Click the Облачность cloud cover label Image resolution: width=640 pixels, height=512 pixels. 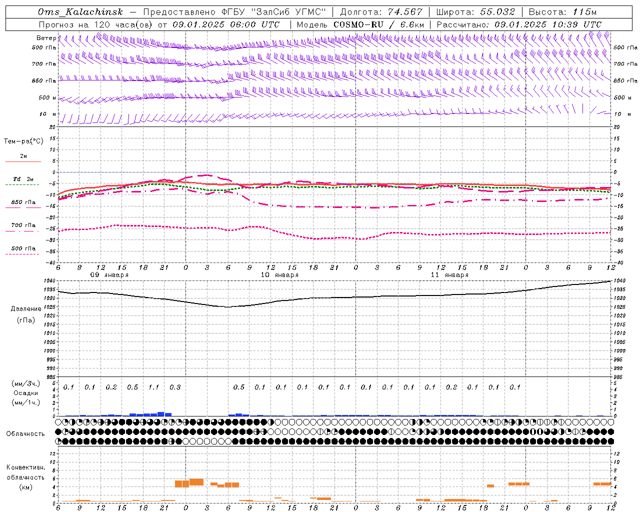25,434
